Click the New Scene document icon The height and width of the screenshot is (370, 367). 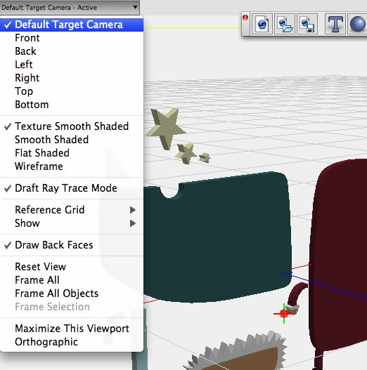[x=262, y=24]
